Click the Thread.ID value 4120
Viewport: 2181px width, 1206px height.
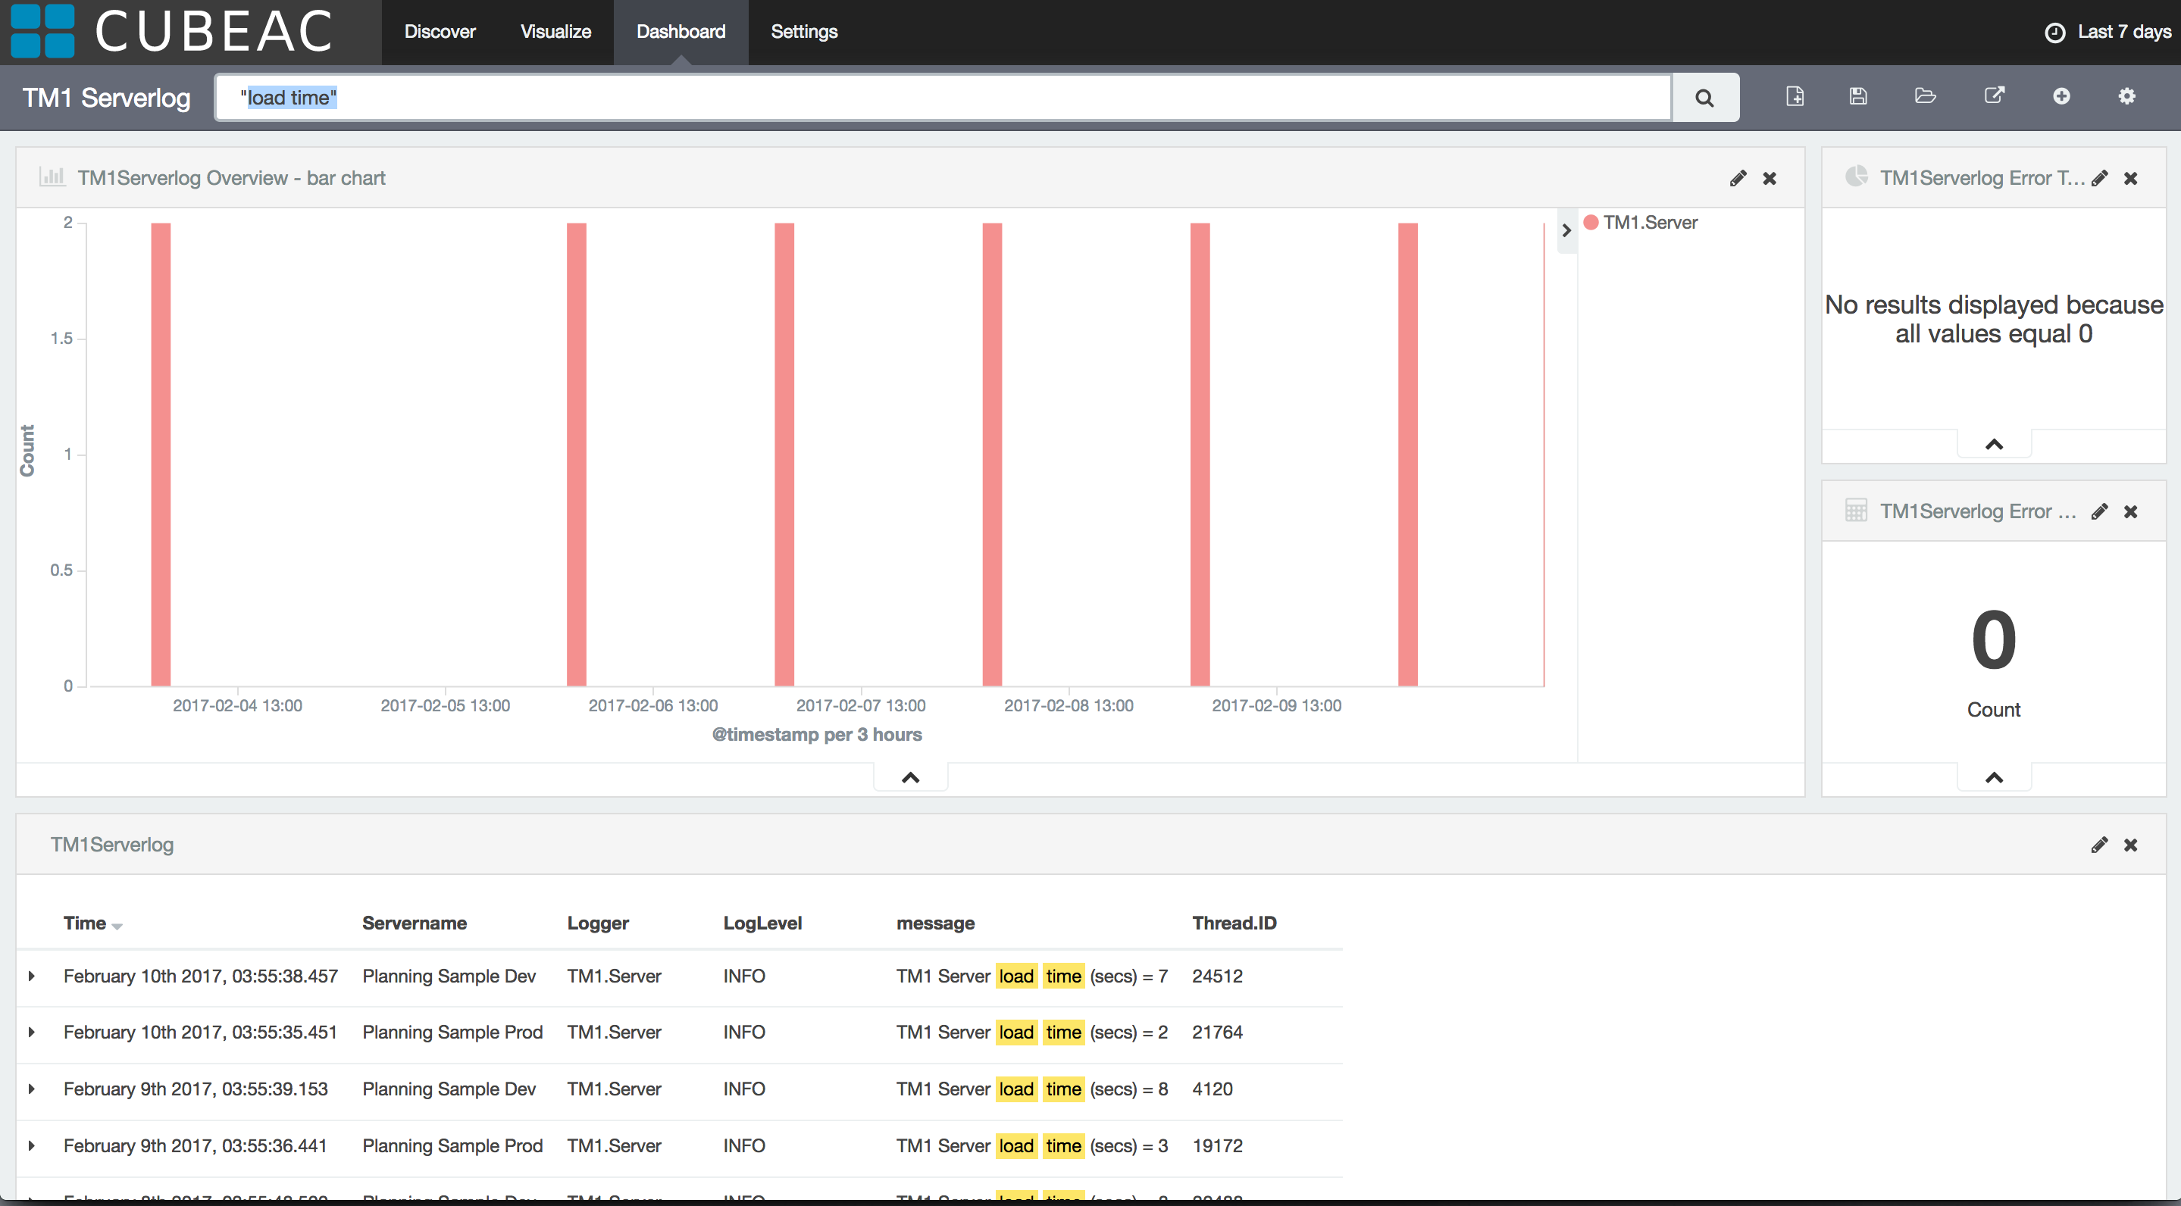[1212, 1089]
